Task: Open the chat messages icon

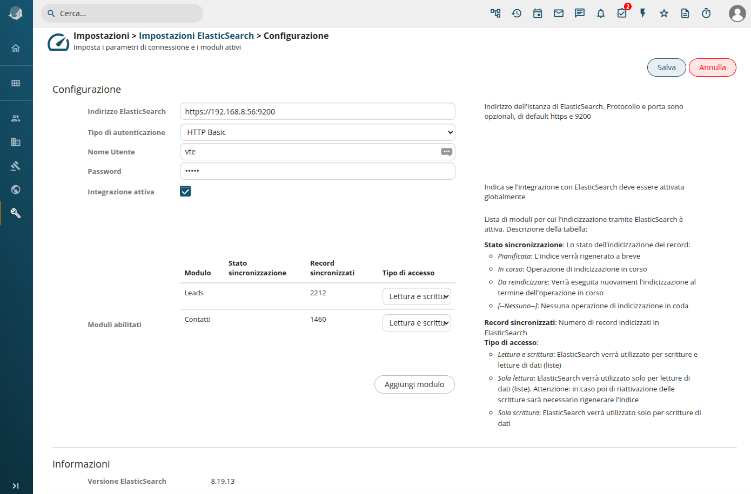Action: (x=580, y=13)
